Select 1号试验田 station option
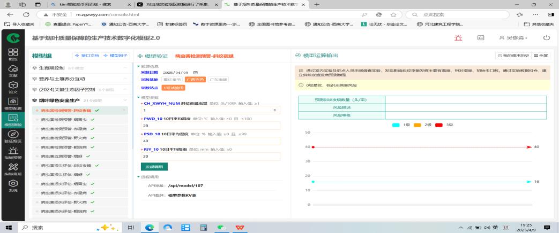The image size is (559, 233). click(173, 88)
